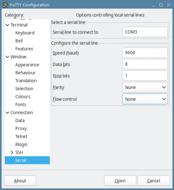Select Telnet under Connection
Viewport: 174px width, 190px height.
pyautogui.click(x=21, y=136)
